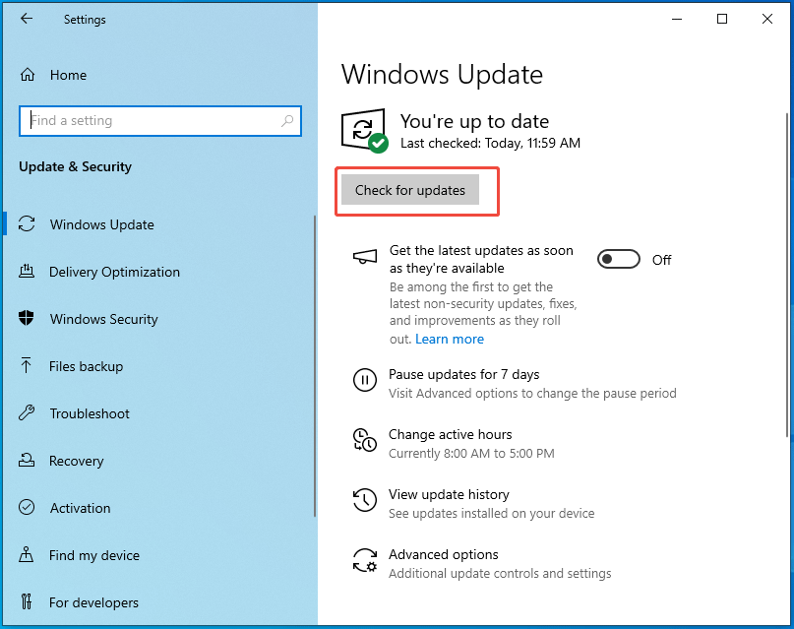This screenshot has height=629, width=794.
Task: Click the back arrow at top left
Action: pyautogui.click(x=26, y=19)
